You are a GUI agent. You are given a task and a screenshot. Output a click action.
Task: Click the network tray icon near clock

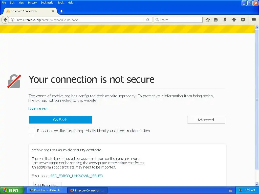240,190
